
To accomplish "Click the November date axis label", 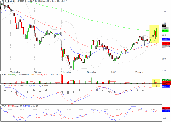I will 66,72.
